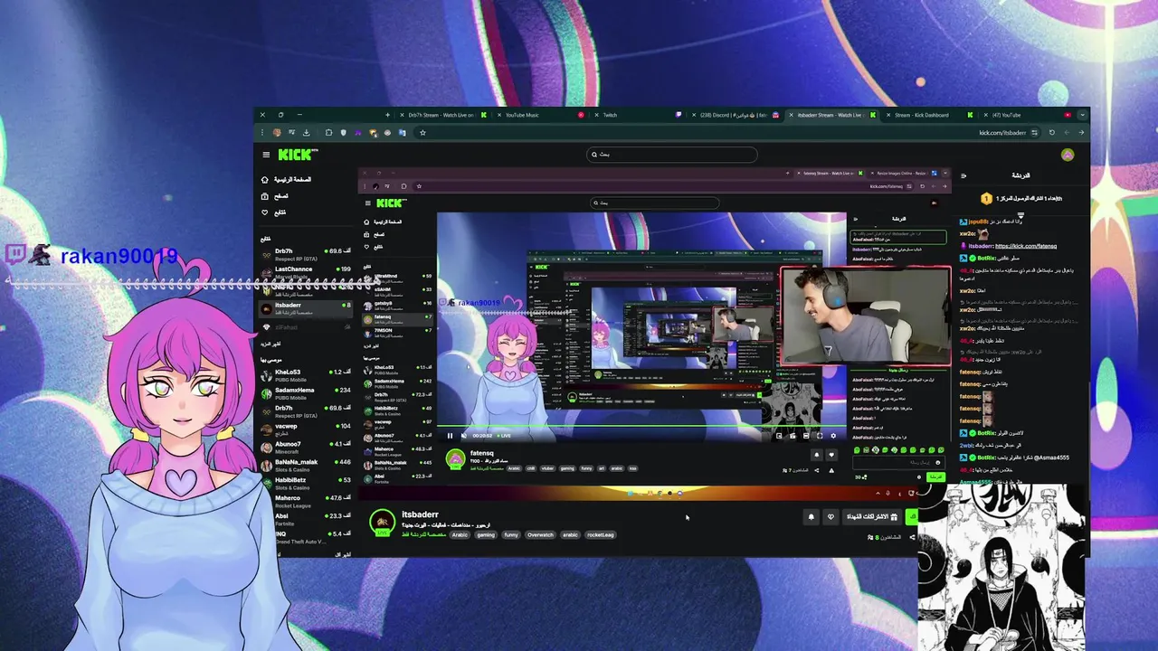Click the gift subscriptions button

(871, 517)
